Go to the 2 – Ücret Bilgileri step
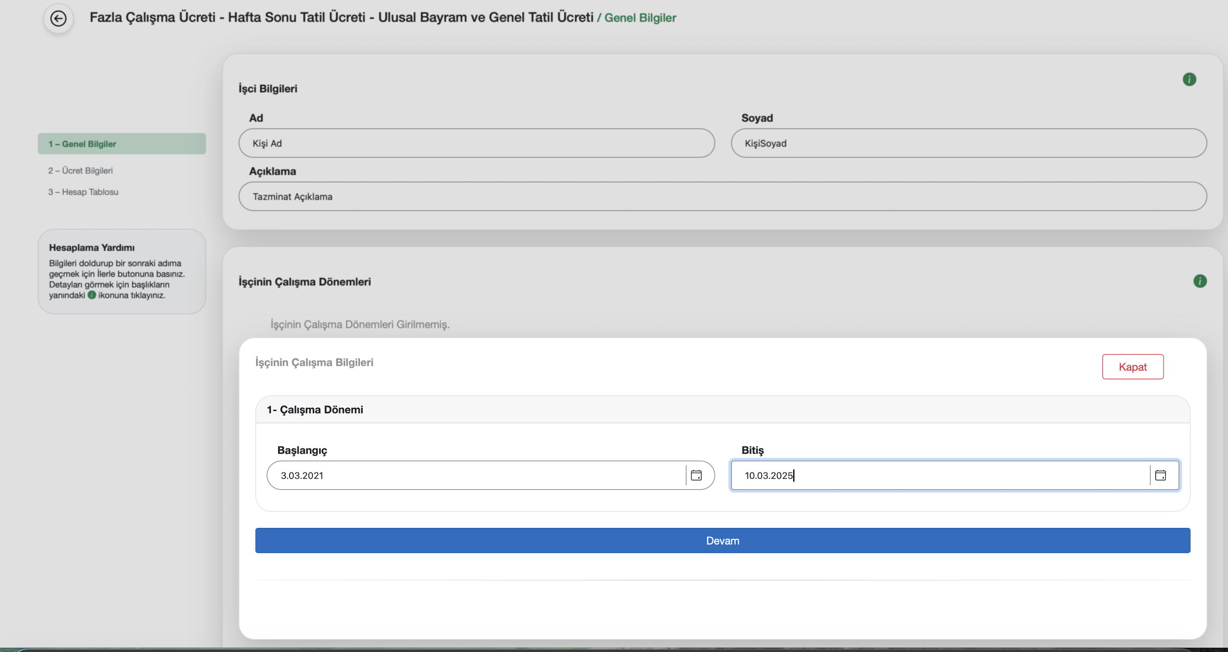Viewport: 1228px width, 652px height. (x=80, y=170)
